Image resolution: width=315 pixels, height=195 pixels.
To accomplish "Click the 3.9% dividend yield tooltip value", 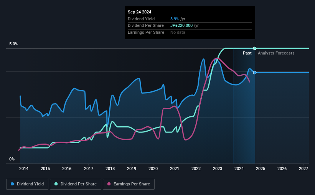I will [x=175, y=19].
